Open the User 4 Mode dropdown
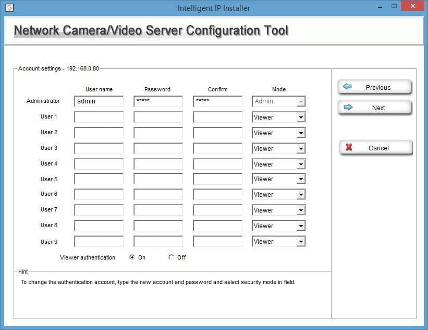The width and height of the screenshot is (428, 330). pyautogui.click(x=278, y=164)
